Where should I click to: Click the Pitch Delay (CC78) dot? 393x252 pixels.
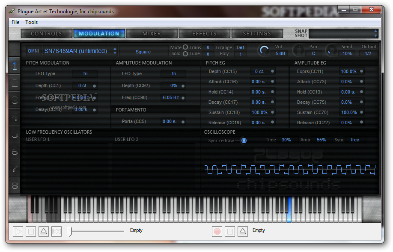[x=95, y=109]
